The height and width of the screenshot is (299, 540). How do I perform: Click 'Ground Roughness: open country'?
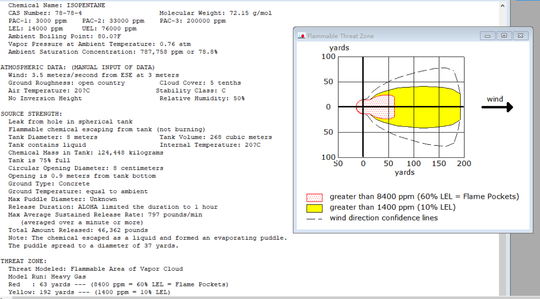66,83
